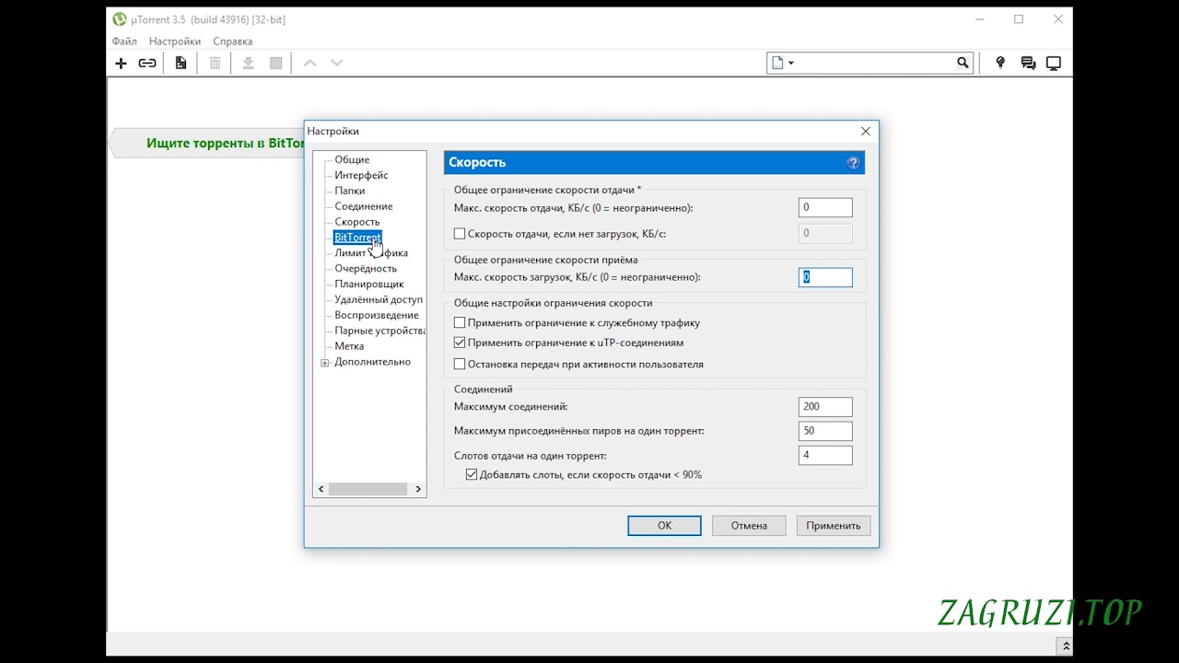This screenshot has width=1179, height=663.
Task: Click the OK button
Action: click(x=664, y=526)
